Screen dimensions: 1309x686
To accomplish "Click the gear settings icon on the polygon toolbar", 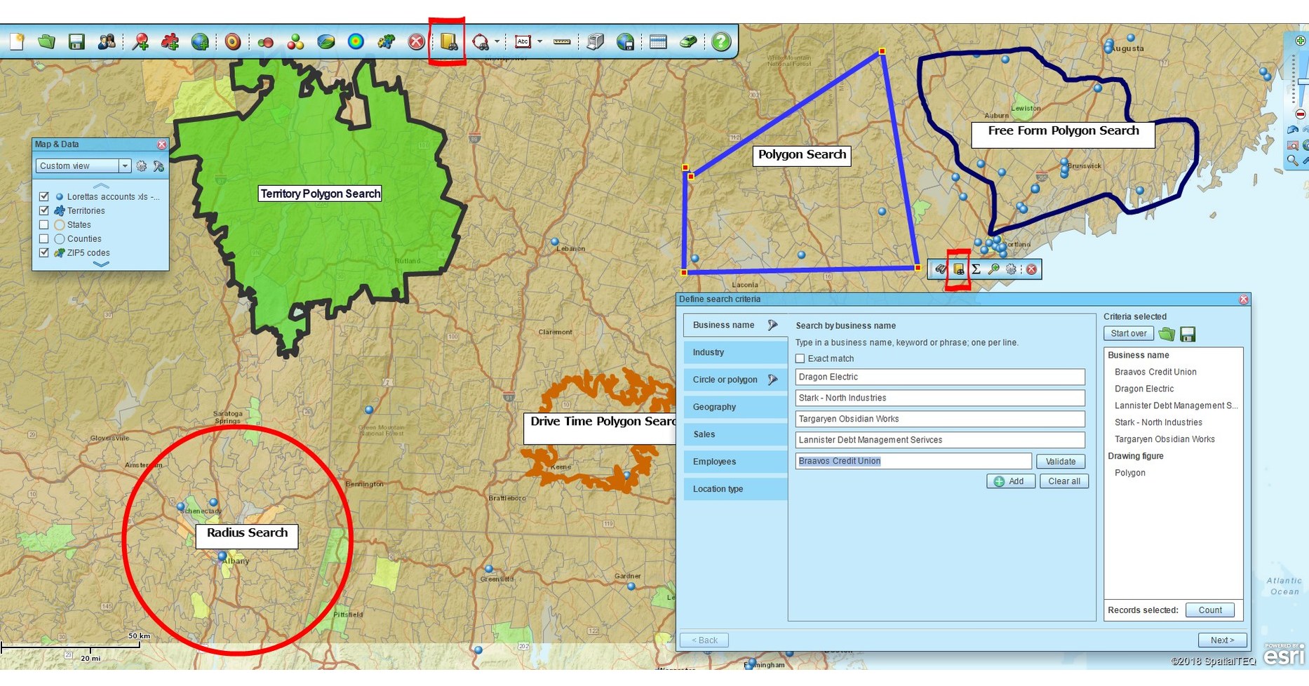I will [1011, 269].
